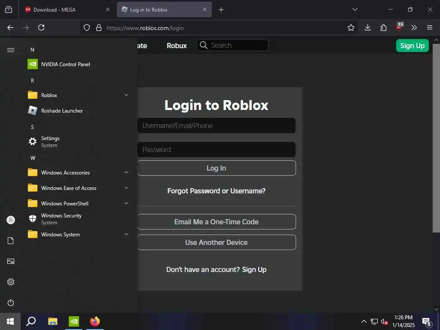
Task: Open Windows Security from app list
Action: tap(79, 219)
